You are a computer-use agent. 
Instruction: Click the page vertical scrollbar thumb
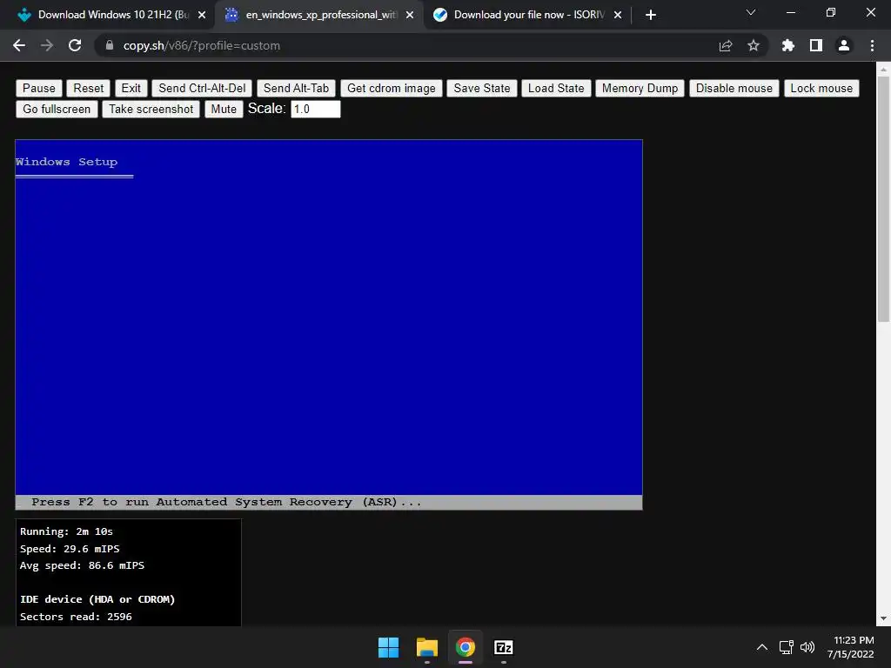point(883,199)
